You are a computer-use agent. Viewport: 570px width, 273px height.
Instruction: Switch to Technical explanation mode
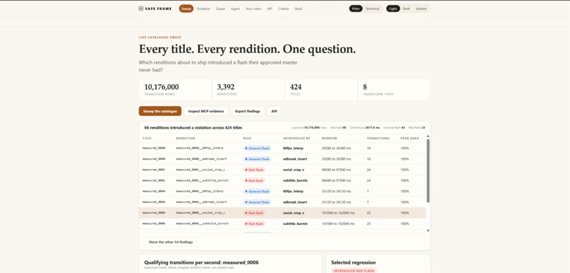point(372,8)
